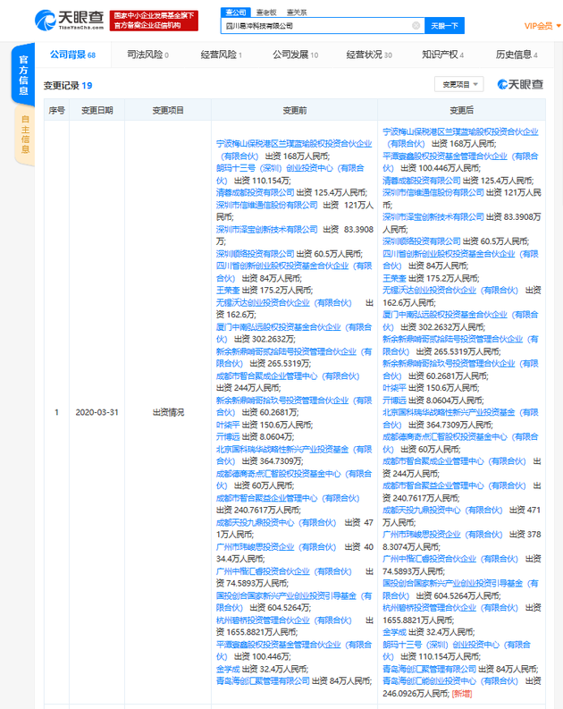Focus the search field containing 四川易冲科技有限公司
Image resolution: width=563 pixels, height=709 pixels.
coord(324,26)
